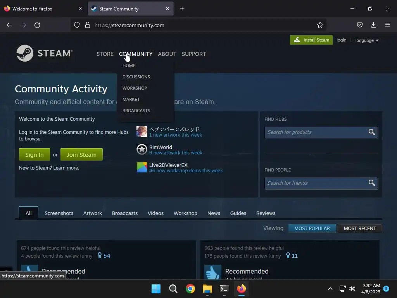The height and width of the screenshot is (298, 397).
Task: Focus the Search for products field
Action: tap(321, 132)
